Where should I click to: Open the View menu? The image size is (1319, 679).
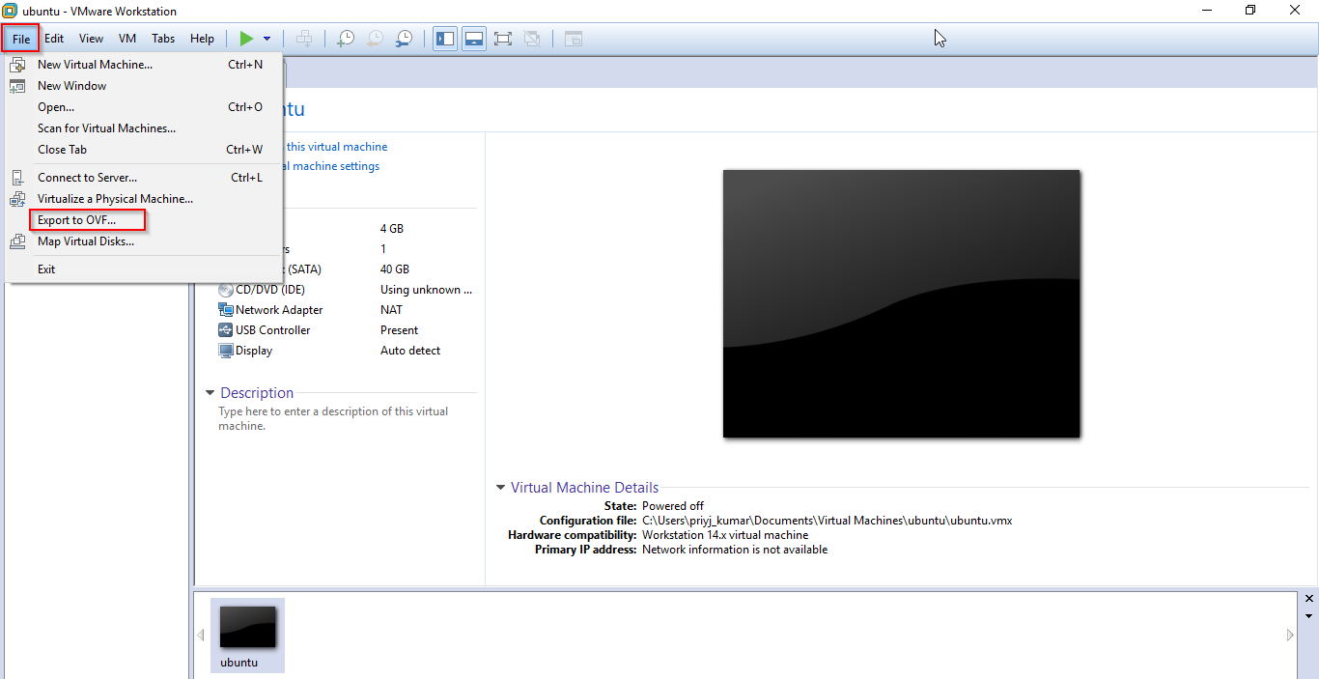click(91, 39)
